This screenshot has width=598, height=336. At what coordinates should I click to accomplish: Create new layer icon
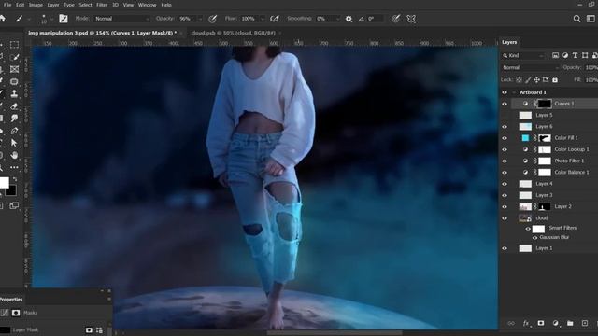585,323
